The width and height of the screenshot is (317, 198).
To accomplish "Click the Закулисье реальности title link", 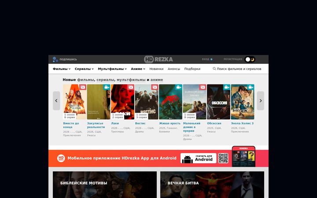I will (96, 125).
